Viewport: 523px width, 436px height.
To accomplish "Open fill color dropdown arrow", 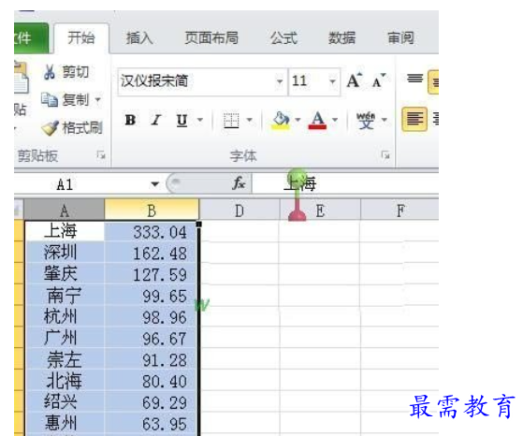I will pyautogui.click(x=298, y=120).
